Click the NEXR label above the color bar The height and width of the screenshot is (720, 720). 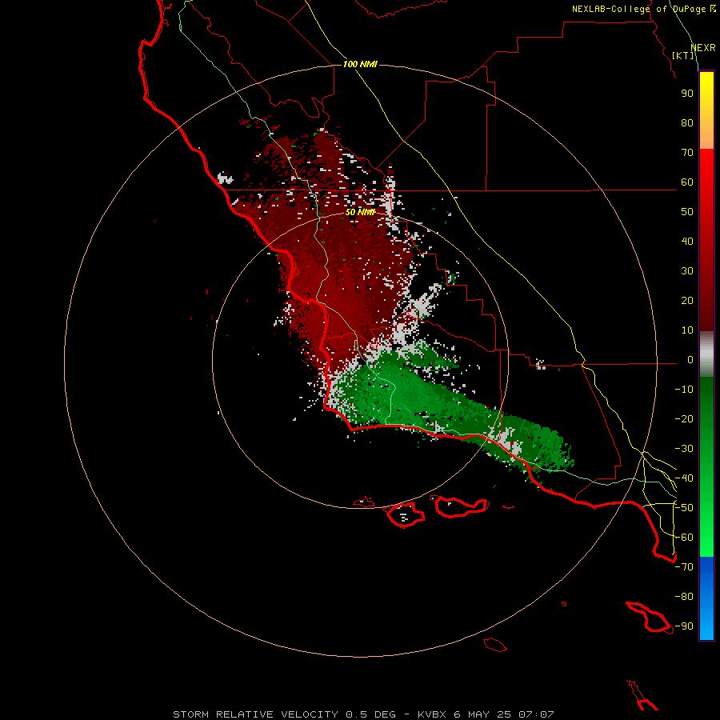pyautogui.click(x=703, y=48)
